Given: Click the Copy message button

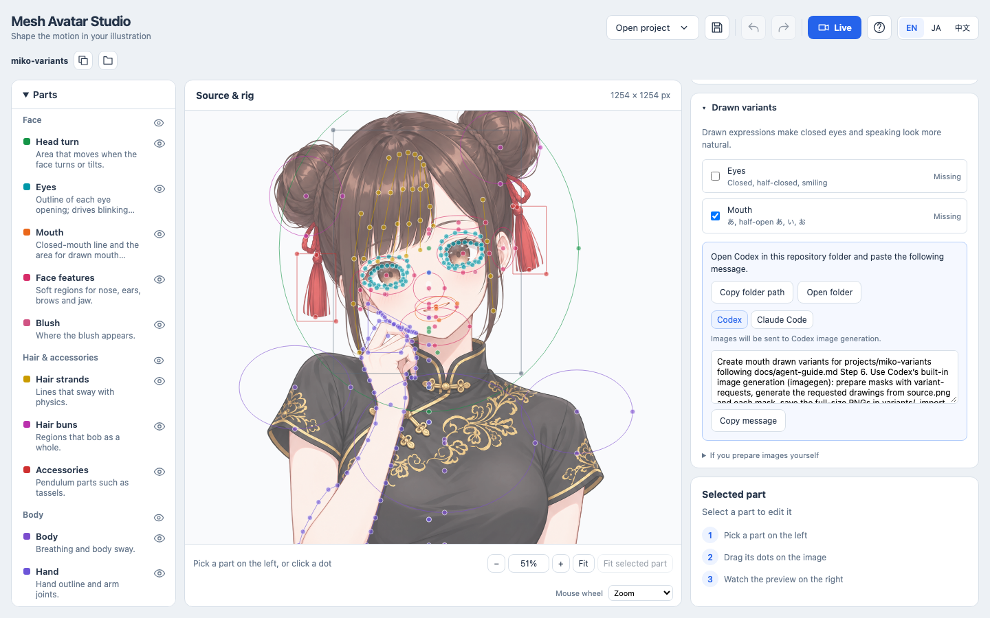Looking at the screenshot, I should pyautogui.click(x=748, y=421).
